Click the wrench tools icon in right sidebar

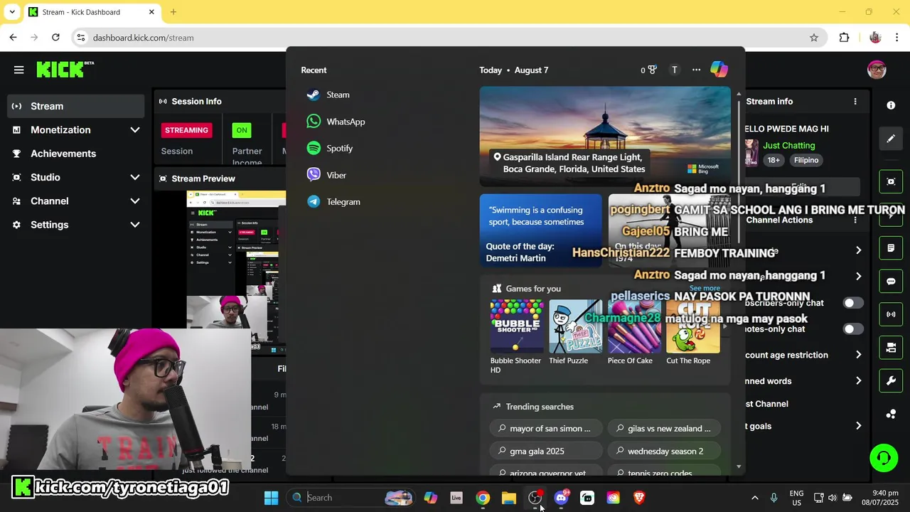tap(891, 380)
